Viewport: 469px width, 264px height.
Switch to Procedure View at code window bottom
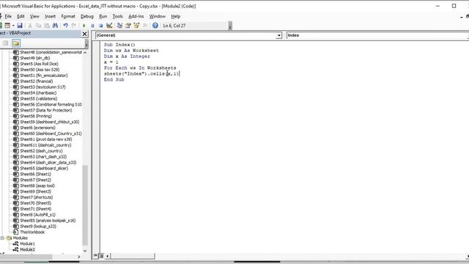tap(96, 256)
